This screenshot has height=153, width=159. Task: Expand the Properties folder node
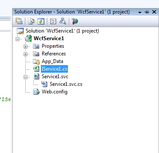(25, 46)
